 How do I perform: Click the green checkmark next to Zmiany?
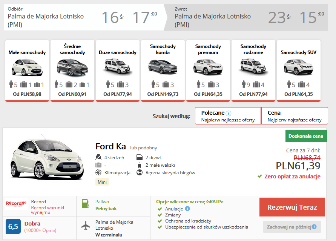tap(160, 215)
